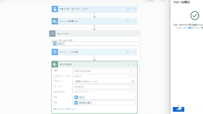Open the file picker folder icon
This screenshot has width=203, height=114.
133,81
